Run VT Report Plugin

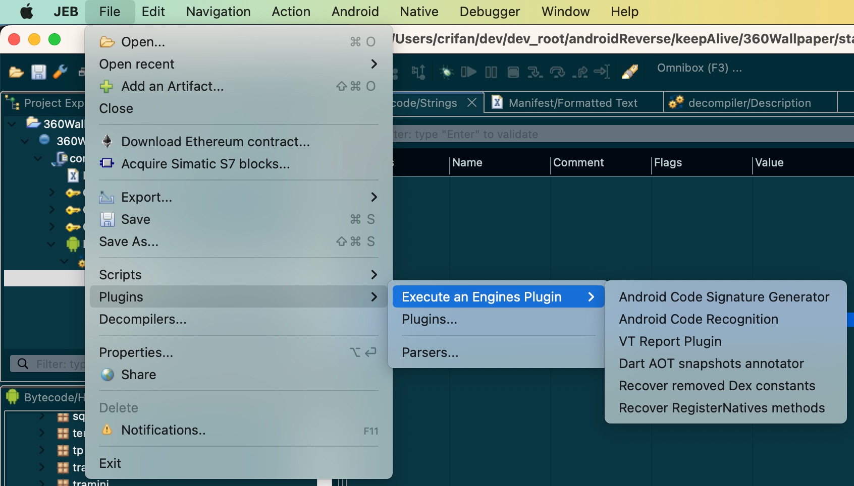pyautogui.click(x=725, y=341)
